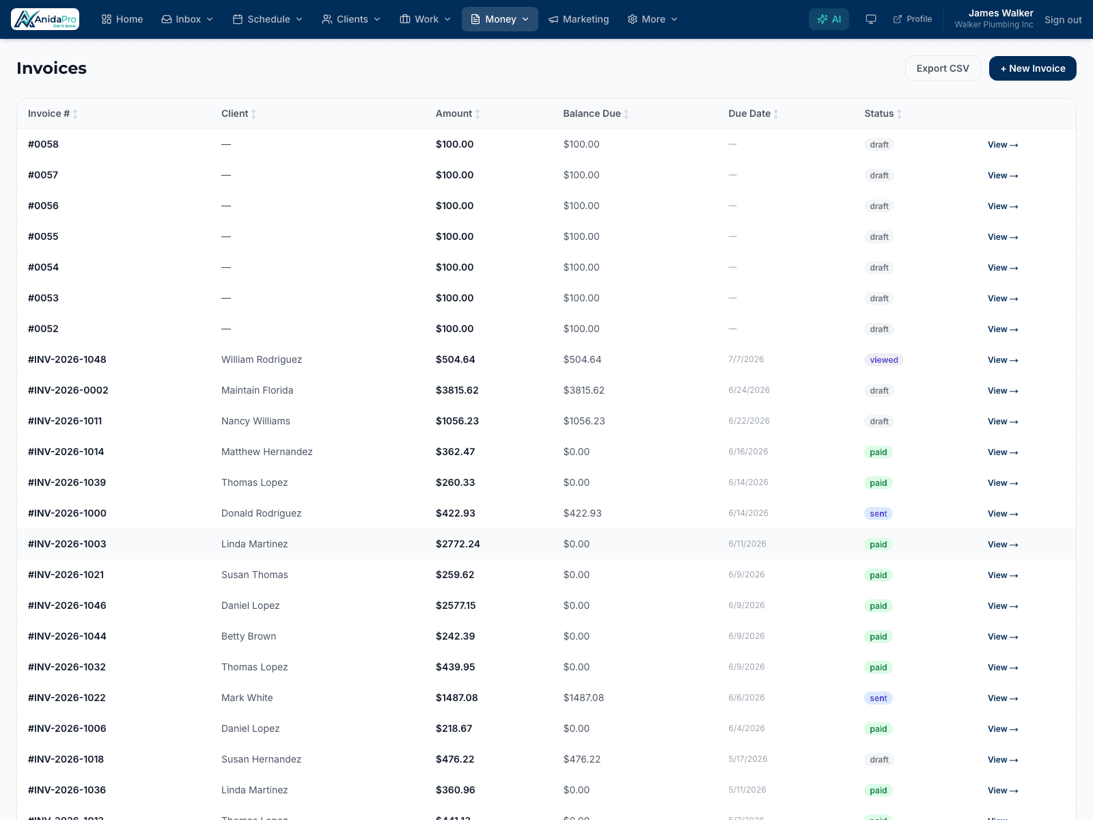The image size is (1093, 820).
Task: Expand the Schedule menu chevron
Action: (299, 19)
